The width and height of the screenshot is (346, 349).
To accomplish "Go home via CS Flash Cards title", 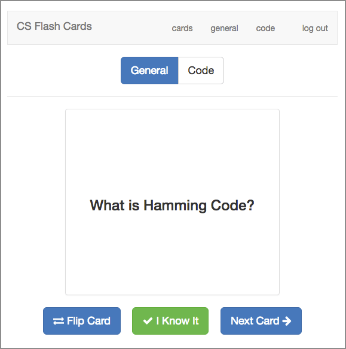I will tap(54, 26).
